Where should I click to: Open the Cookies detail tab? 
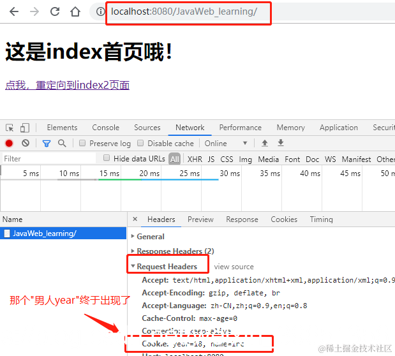point(284,219)
